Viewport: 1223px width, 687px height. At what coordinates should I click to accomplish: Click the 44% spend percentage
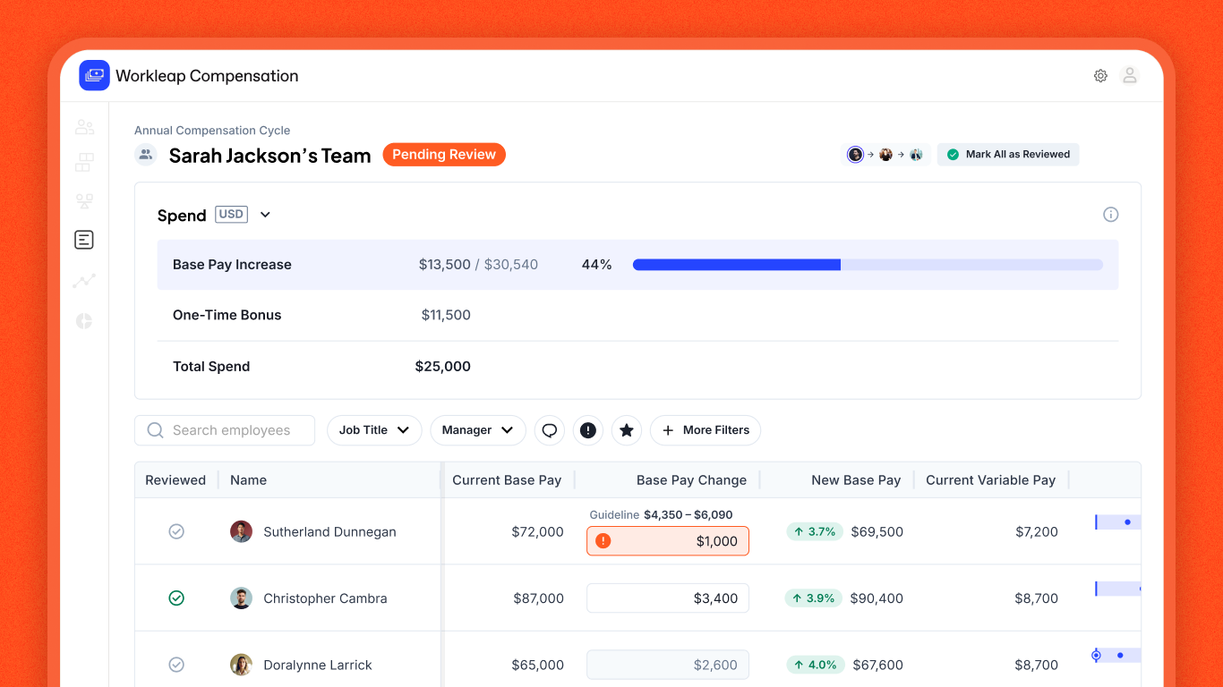[597, 265]
